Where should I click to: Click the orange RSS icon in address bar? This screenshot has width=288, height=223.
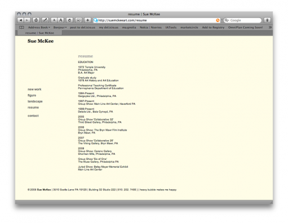click(x=218, y=20)
